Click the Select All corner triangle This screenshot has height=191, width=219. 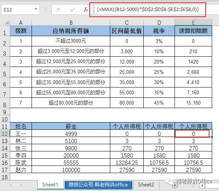click(x=6, y=22)
